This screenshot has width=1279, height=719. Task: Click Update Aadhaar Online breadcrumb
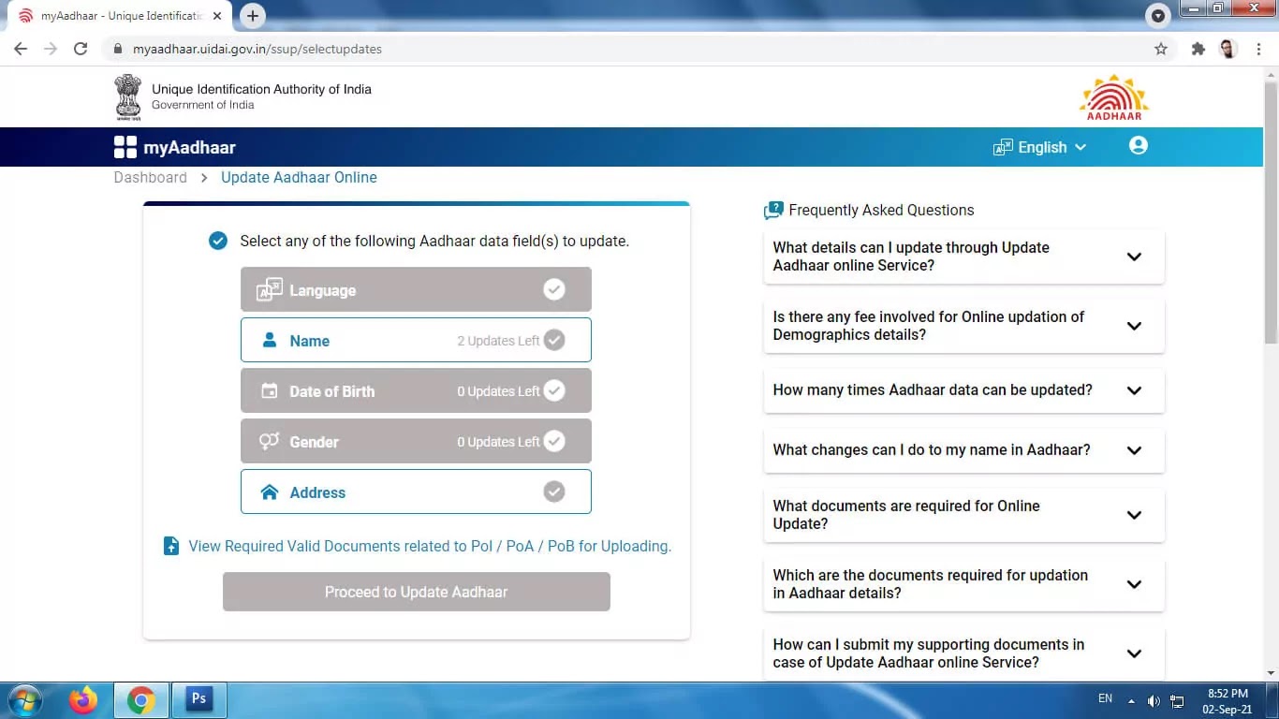tap(299, 177)
